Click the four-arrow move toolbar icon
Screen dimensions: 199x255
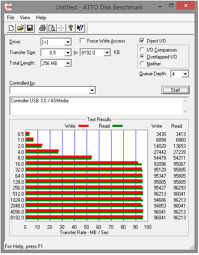pos(61,28)
